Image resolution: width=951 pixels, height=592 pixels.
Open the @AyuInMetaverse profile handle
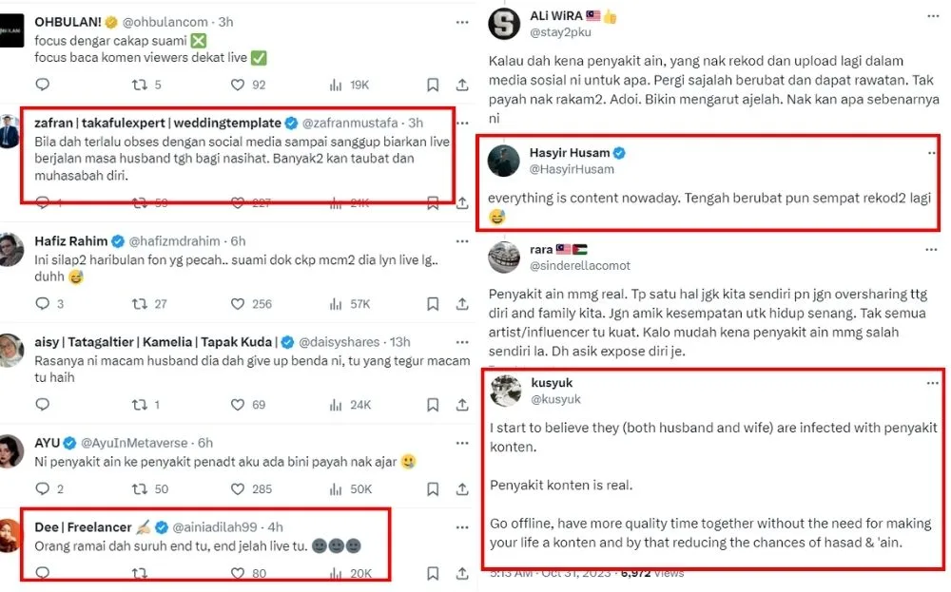135,443
